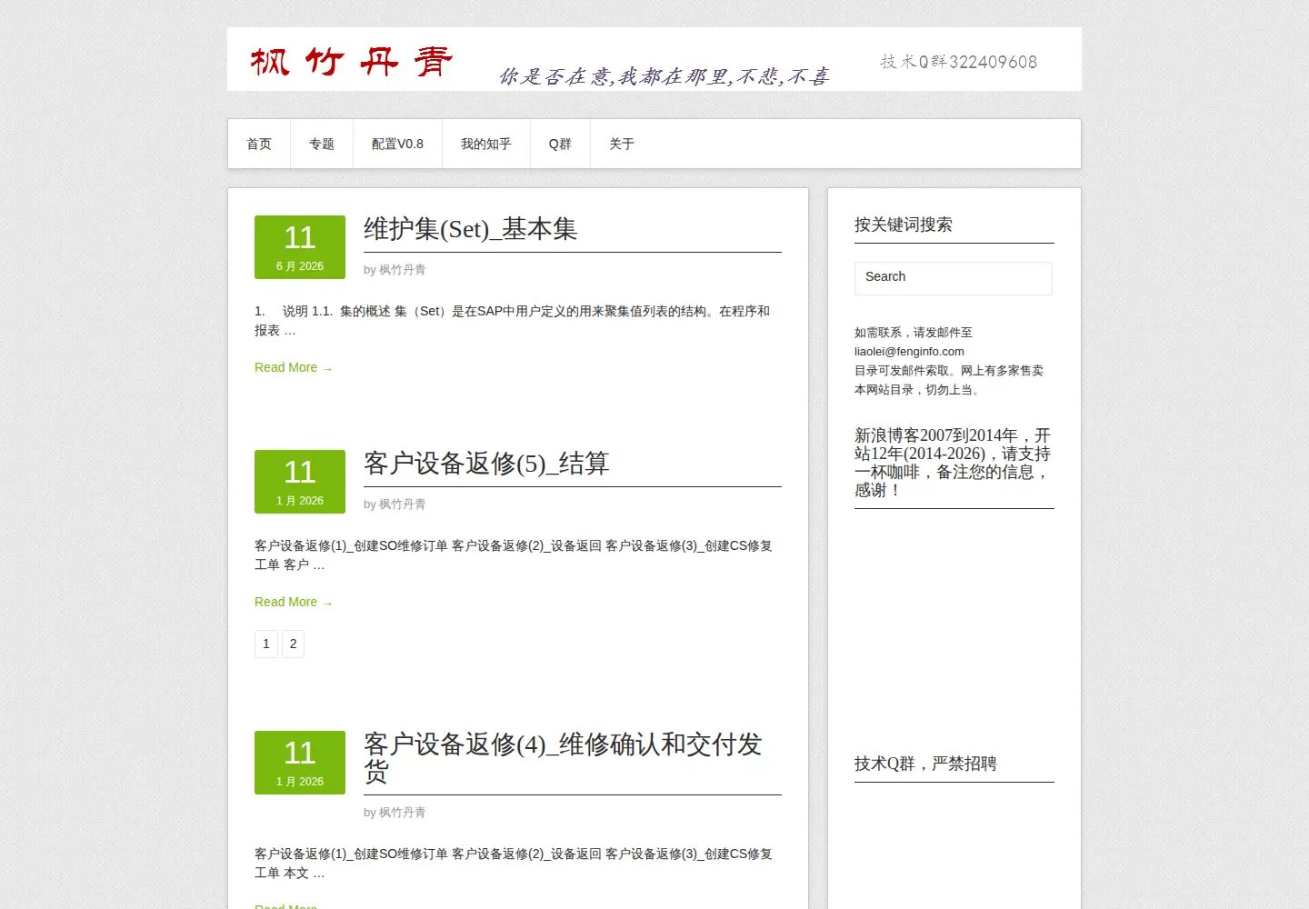Go to page 2 of post
1309x909 pixels.
[x=293, y=644]
